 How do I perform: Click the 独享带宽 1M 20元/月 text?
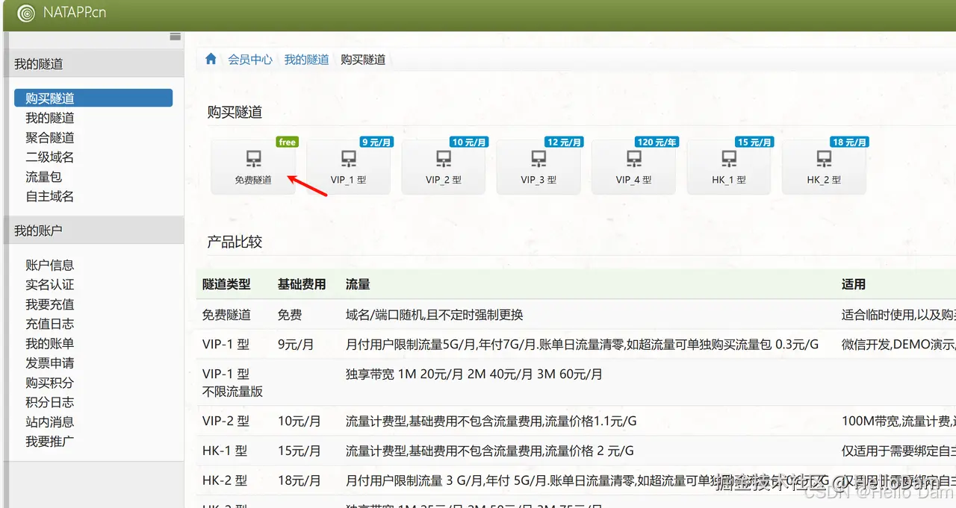[474, 374]
